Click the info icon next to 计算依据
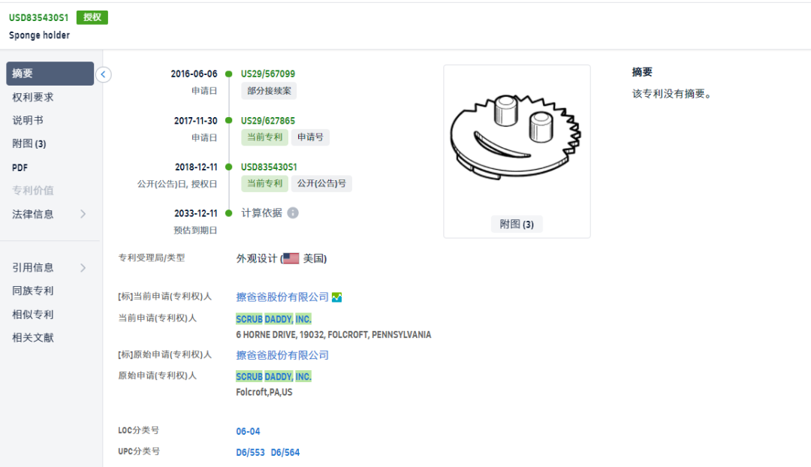Image resolution: width=811 pixels, height=467 pixels. (x=293, y=213)
